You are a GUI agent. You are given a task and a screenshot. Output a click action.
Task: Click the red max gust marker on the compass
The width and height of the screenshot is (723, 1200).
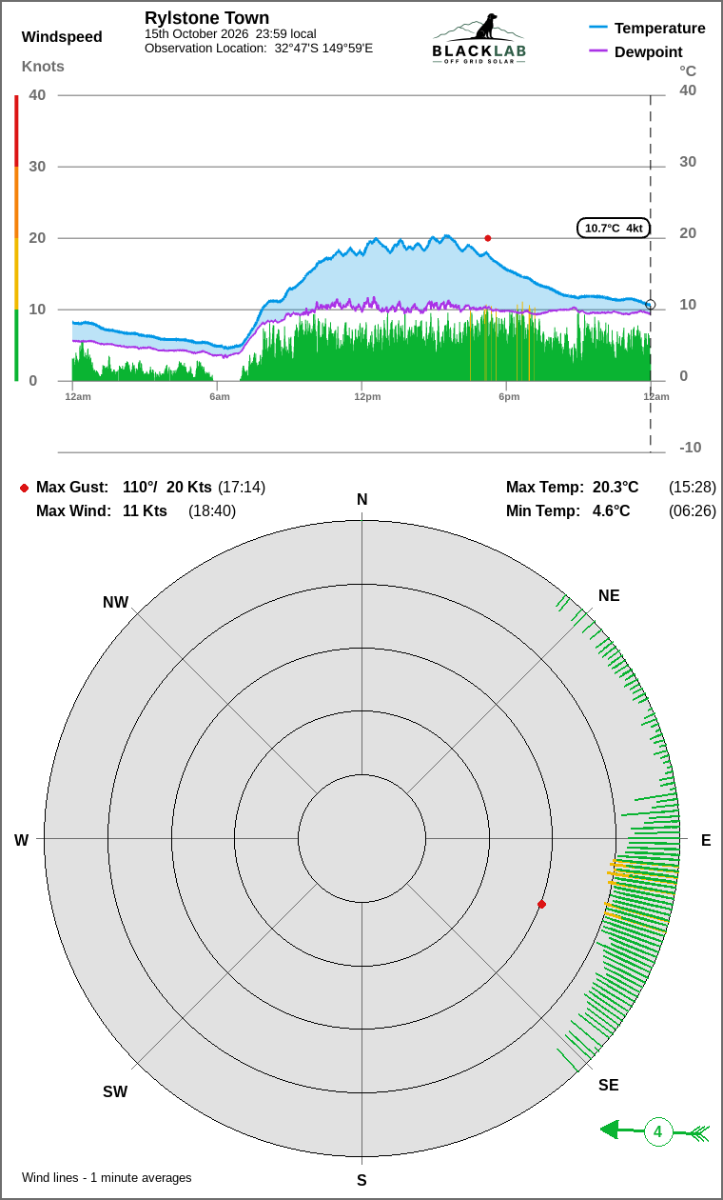pyautogui.click(x=541, y=904)
